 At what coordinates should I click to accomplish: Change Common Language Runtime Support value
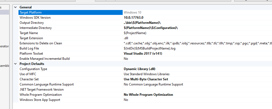153,84
